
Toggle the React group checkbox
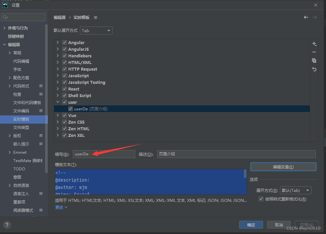[65, 89]
